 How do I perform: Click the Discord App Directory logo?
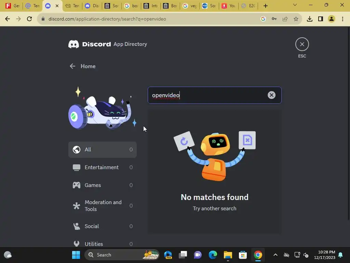point(108,44)
